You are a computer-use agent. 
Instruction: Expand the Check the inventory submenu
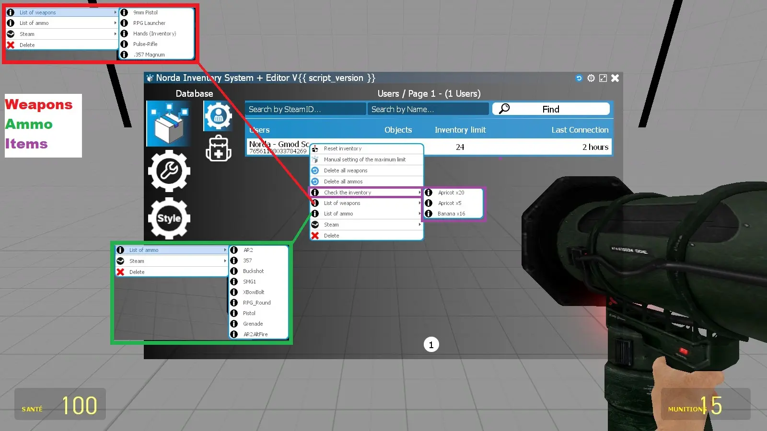(349, 192)
